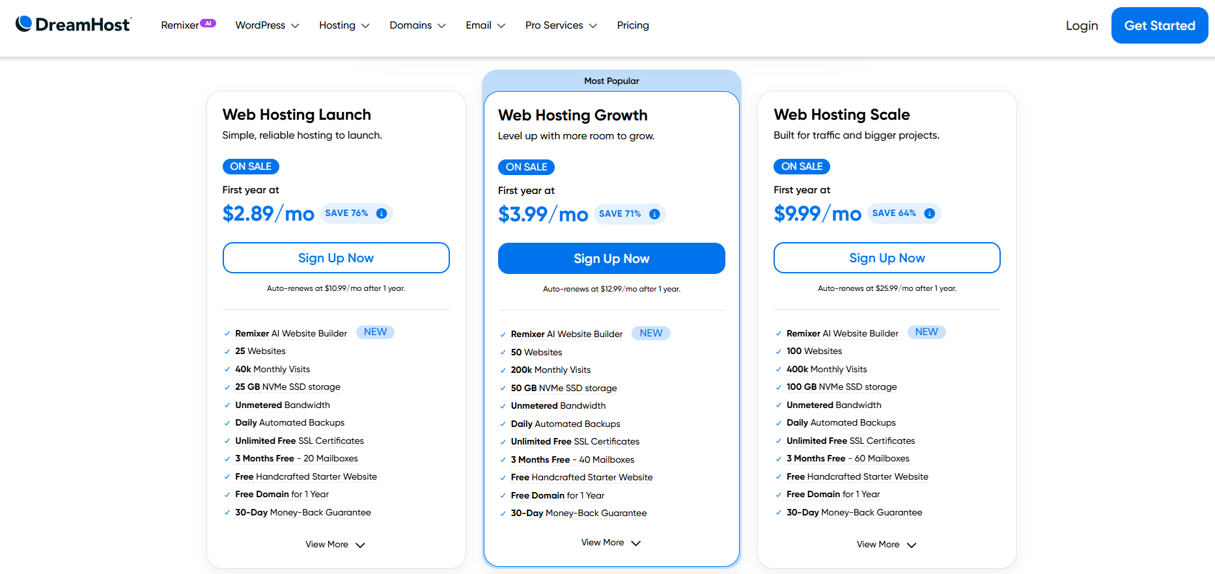
Task: Click 'Auto-renews at $25.99/mo' note
Action: click(x=887, y=288)
